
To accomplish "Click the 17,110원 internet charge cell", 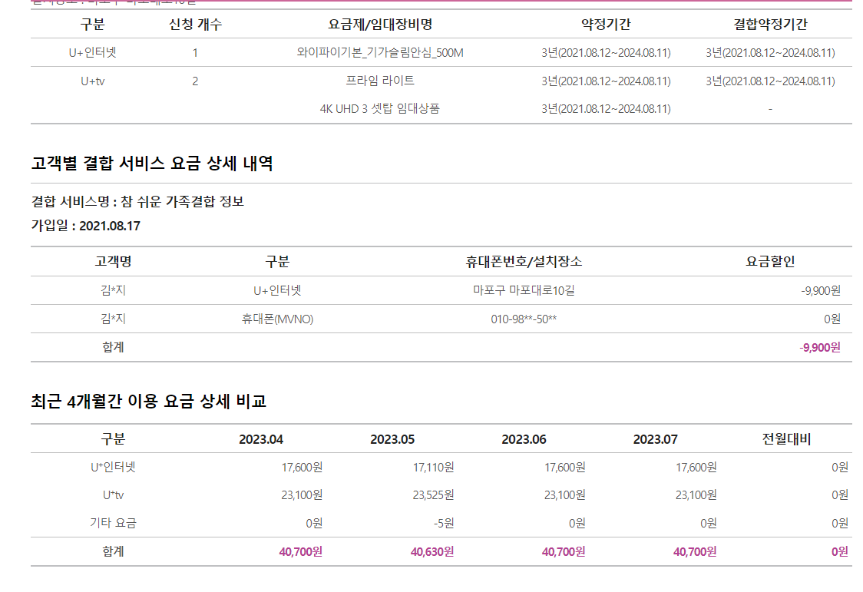I will coord(433,467).
